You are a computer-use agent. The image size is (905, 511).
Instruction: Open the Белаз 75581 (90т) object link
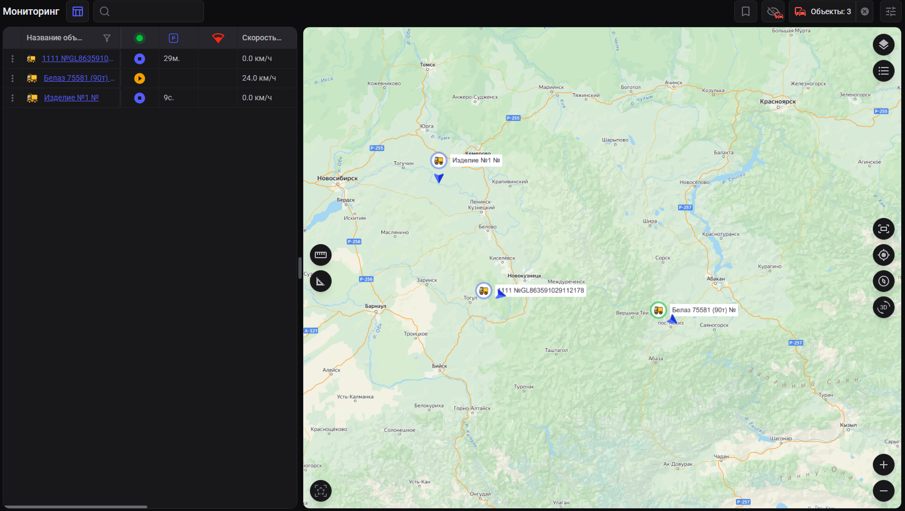coord(79,78)
